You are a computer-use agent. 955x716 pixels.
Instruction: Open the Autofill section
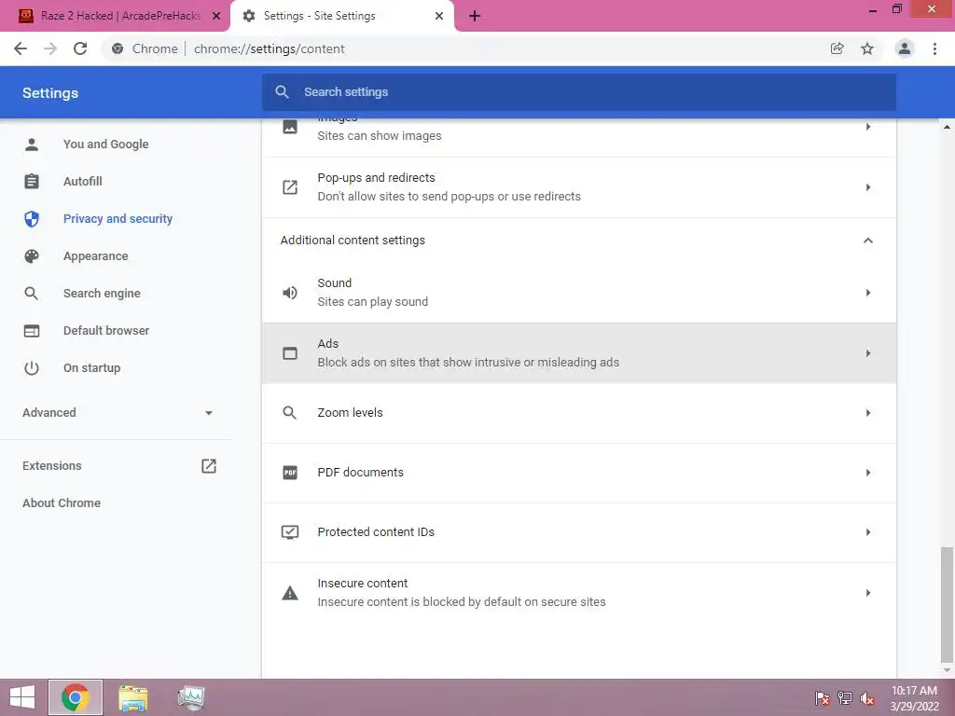[83, 182]
